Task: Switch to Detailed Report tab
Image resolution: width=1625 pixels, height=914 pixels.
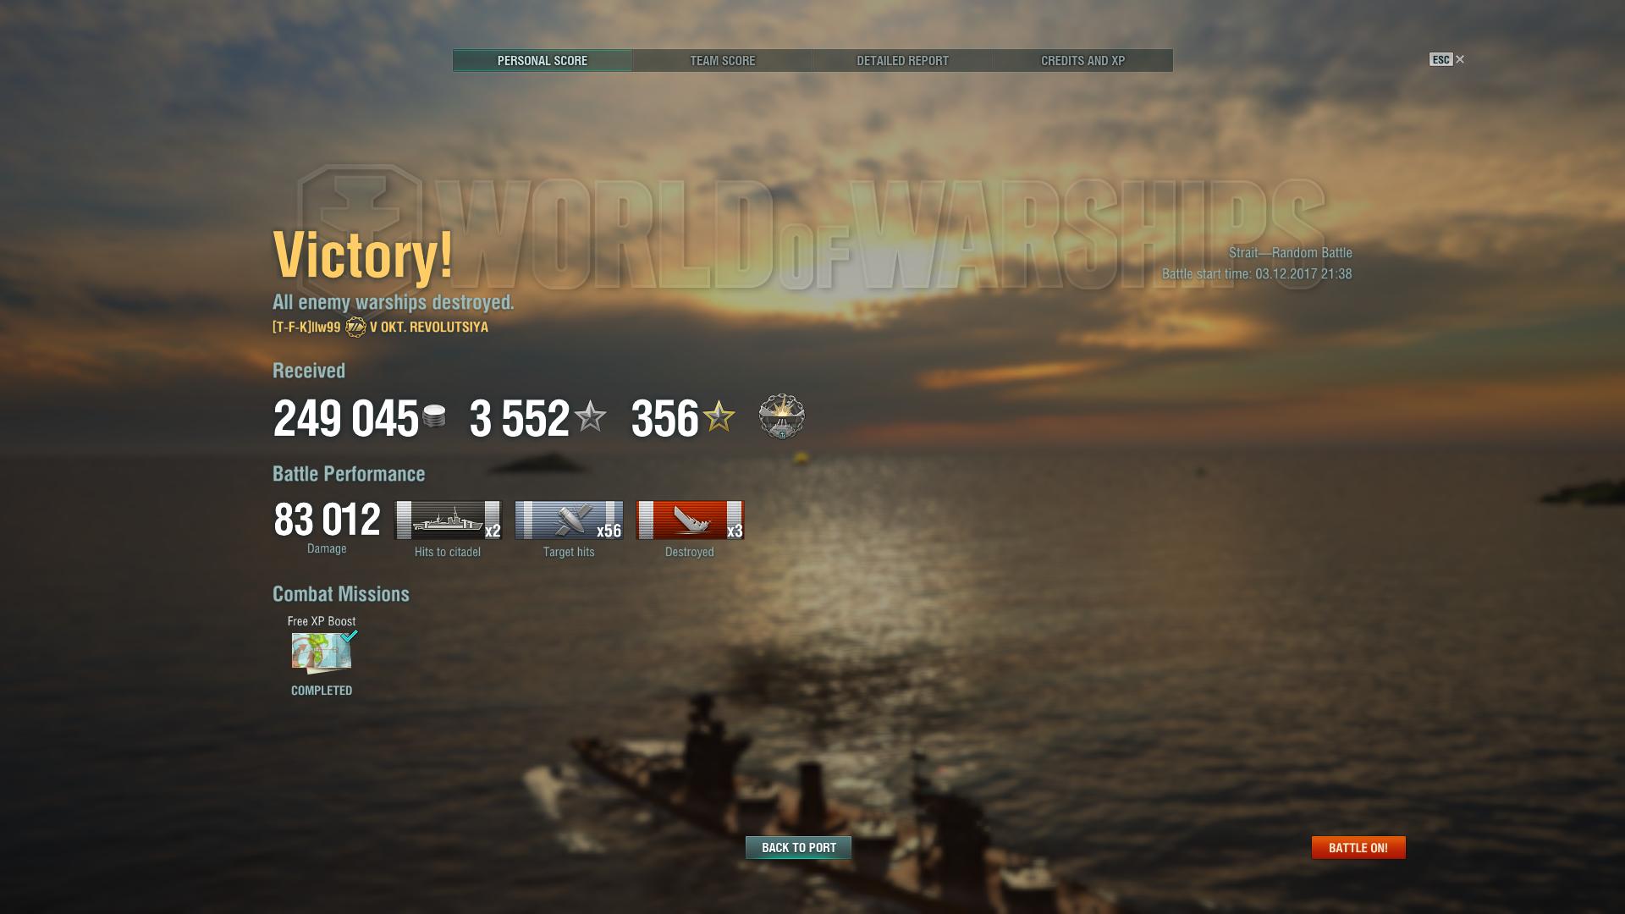Action: coord(902,60)
